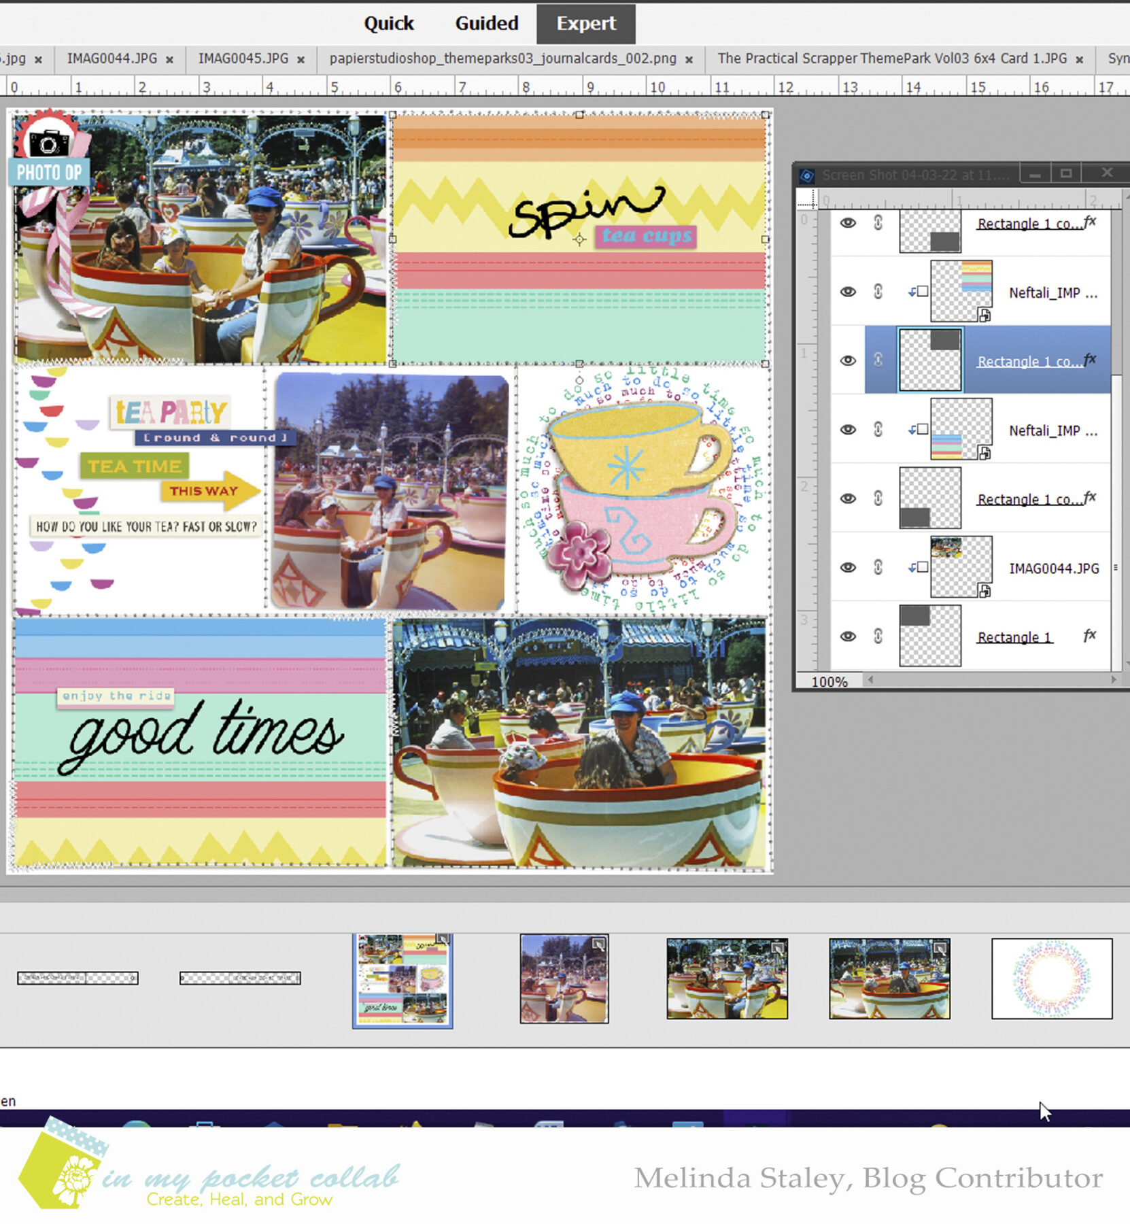This screenshot has width=1130, height=1224.
Task: Hide the IMAG0044.JPG layer with its eye
Action: click(847, 567)
